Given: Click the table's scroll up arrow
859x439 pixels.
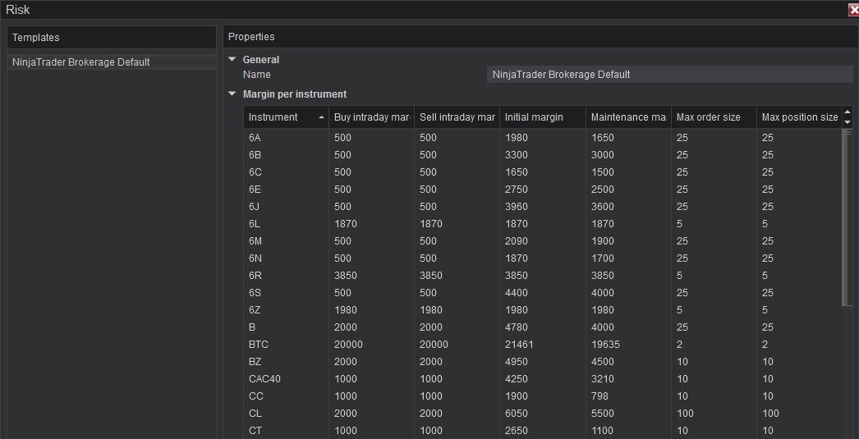Looking at the screenshot, I should (848, 112).
